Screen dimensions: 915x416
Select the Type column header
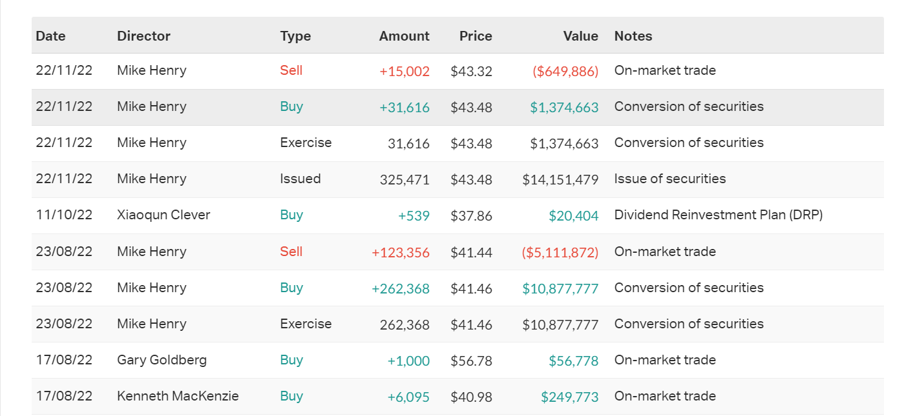[x=295, y=36]
